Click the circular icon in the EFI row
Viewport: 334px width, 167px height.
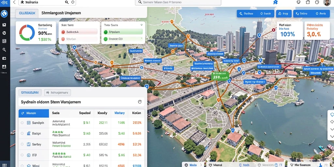[29, 155]
